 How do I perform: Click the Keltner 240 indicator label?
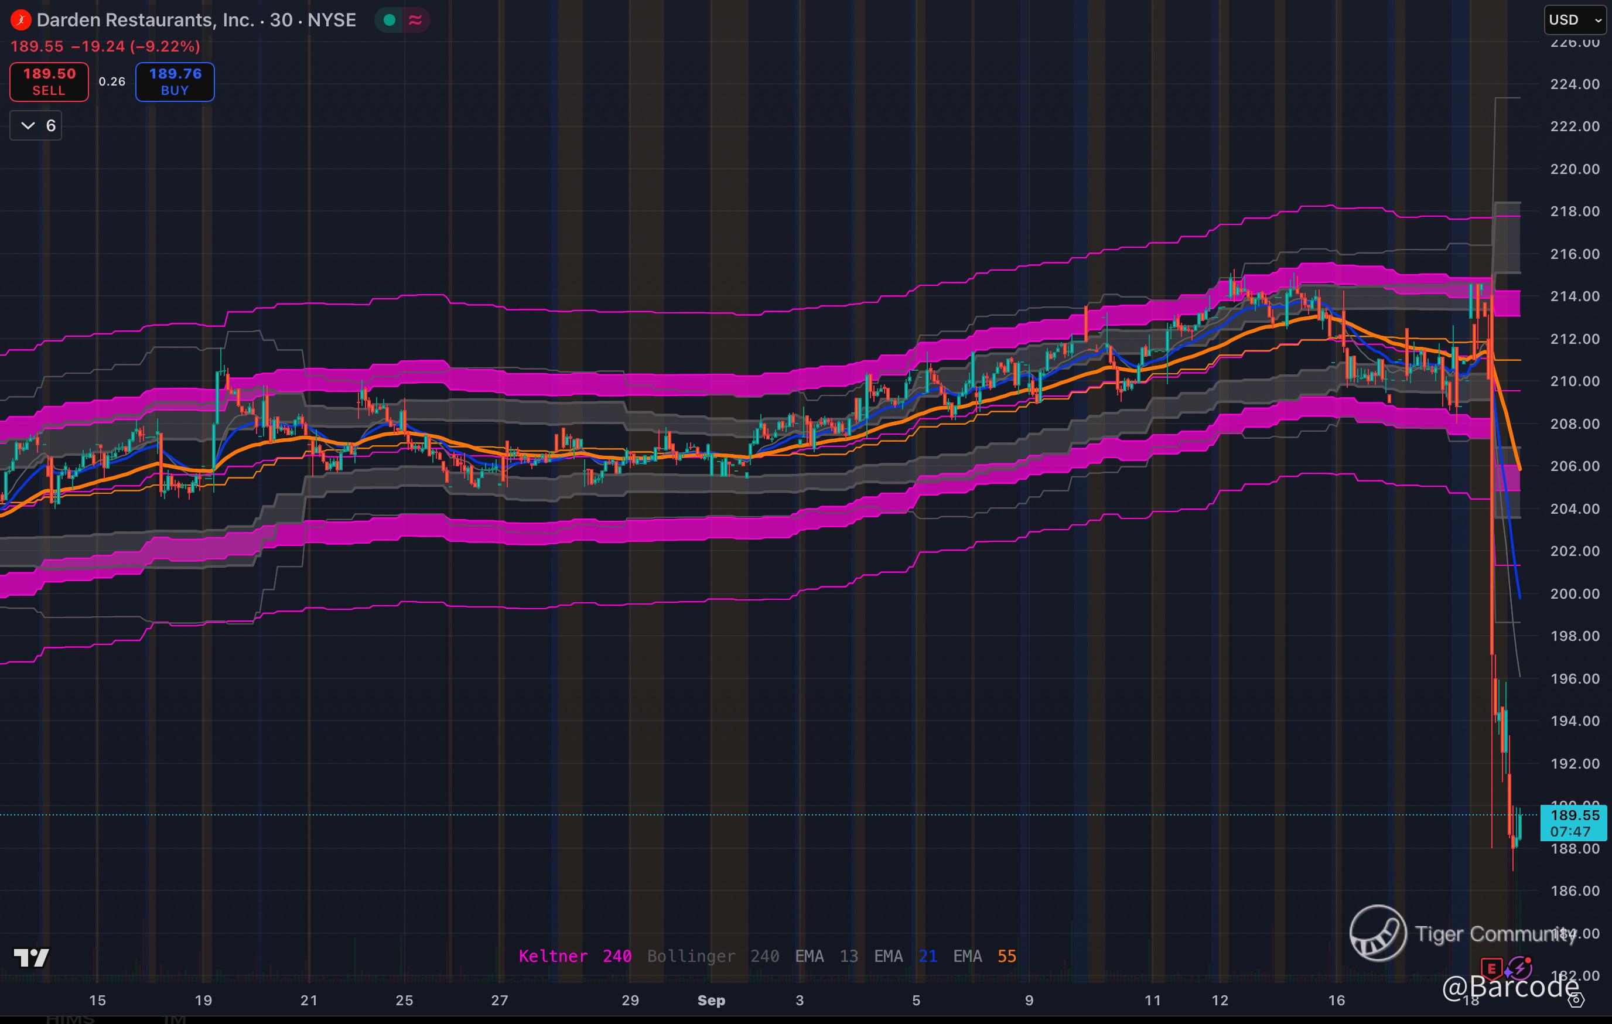coord(575,957)
